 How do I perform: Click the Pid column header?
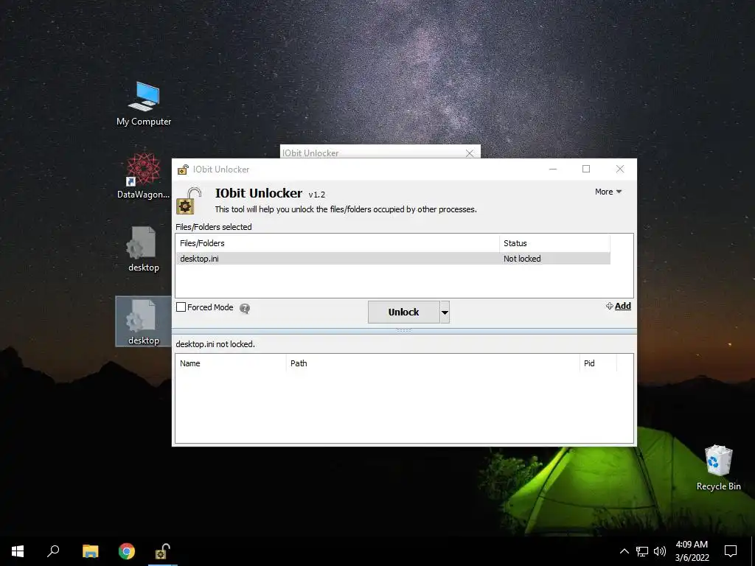[x=598, y=363]
